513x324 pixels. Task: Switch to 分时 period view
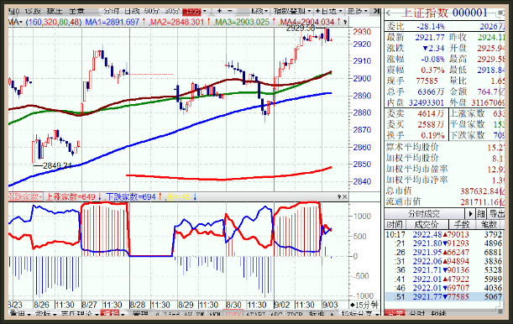click(x=111, y=11)
